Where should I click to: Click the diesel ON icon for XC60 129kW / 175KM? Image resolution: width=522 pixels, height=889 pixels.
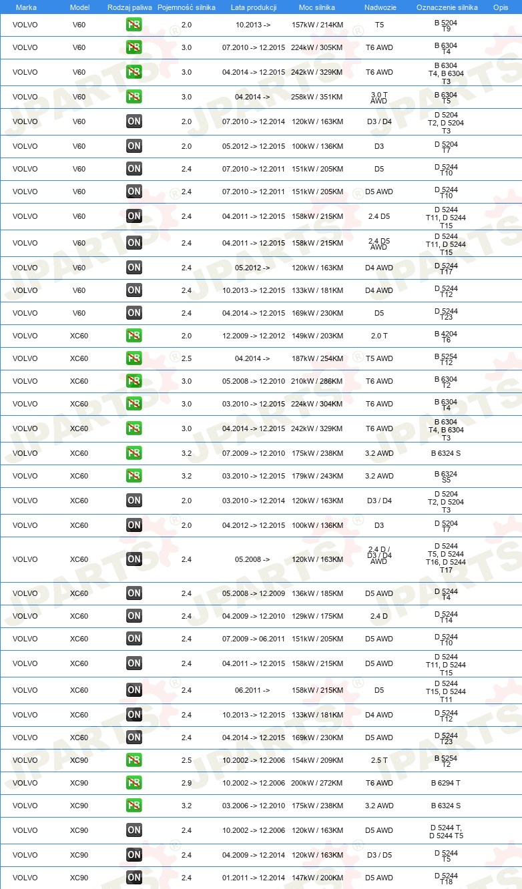click(134, 616)
